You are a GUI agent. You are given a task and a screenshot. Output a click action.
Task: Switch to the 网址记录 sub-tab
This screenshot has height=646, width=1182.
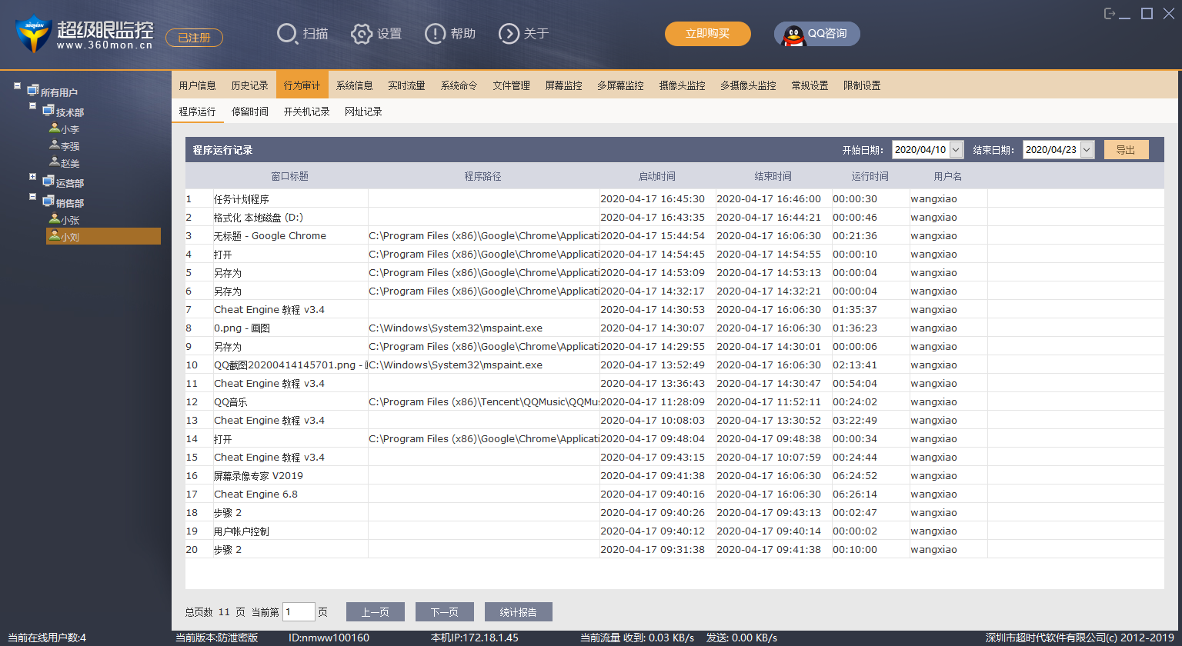[x=363, y=112]
